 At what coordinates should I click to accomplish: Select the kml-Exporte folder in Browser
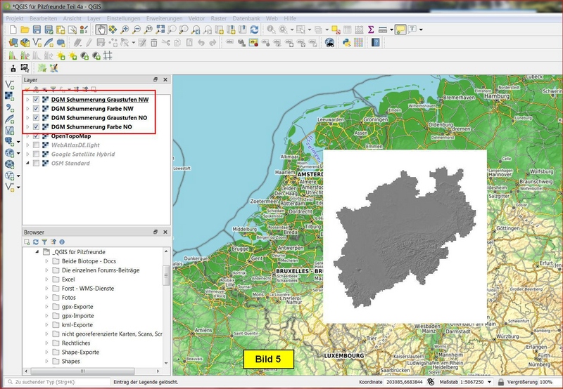tap(77, 325)
